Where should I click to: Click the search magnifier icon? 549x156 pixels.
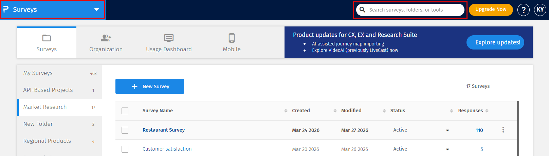click(x=363, y=10)
